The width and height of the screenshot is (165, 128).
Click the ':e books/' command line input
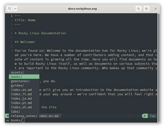(81, 120)
